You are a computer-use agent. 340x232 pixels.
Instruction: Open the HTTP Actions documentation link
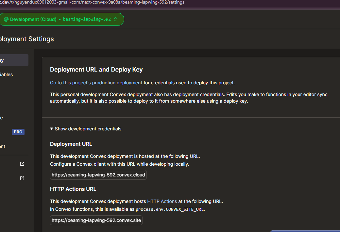click(x=162, y=201)
